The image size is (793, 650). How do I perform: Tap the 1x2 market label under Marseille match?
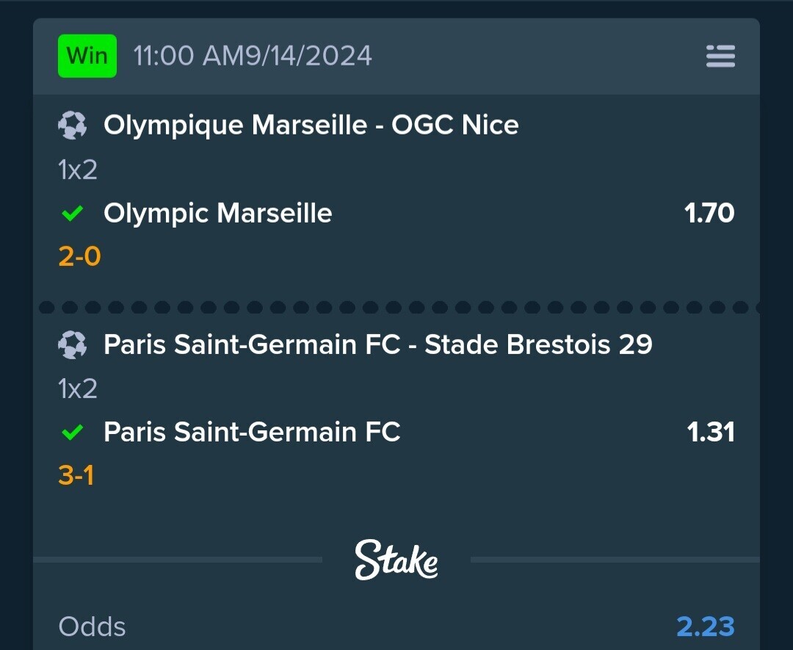[x=77, y=170]
